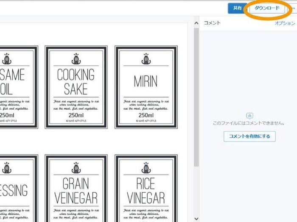Select the Comments (コメント) panel header
This screenshot has height=222, width=297.
click(x=212, y=23)
